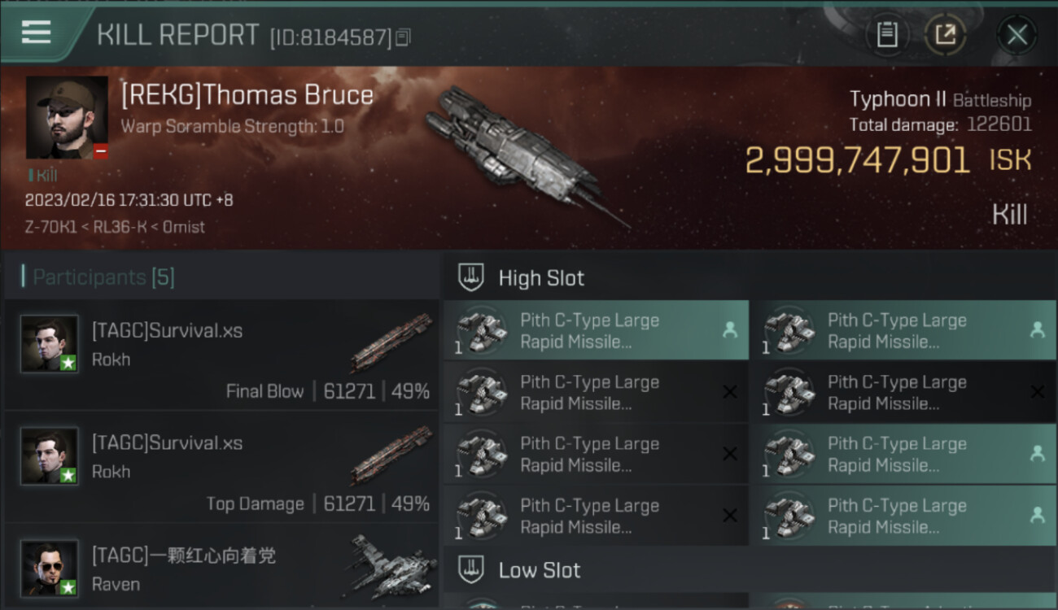Image resolution: width=1058 pixels, height=610 pixels.
Task: Click the top damage Survival.xs portrait
Action: tap(50, 456)
